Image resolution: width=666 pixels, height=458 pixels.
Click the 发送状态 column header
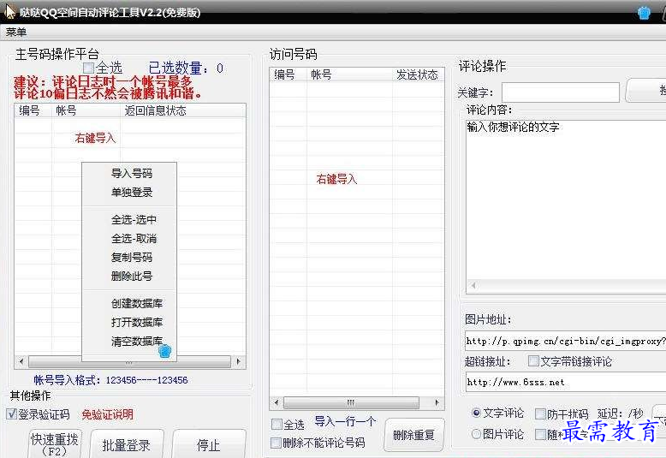(418, 74)
